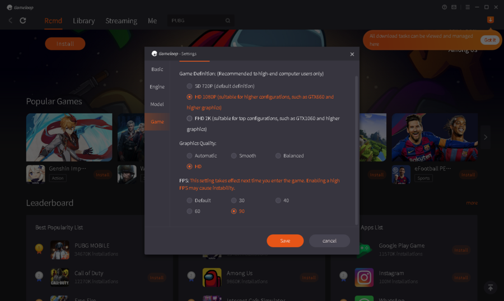
Task: Go back with the left arrow icon
Action: 10,21
